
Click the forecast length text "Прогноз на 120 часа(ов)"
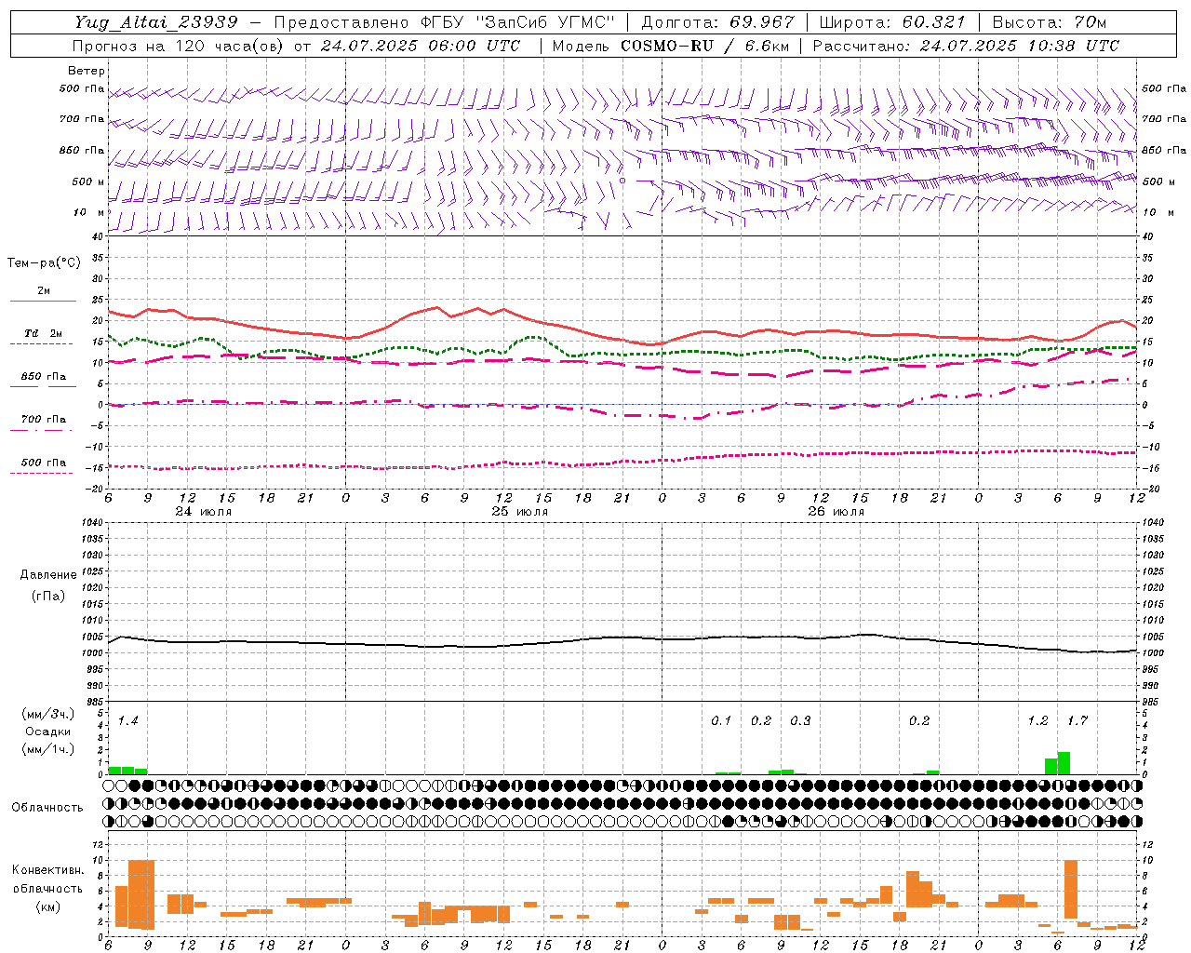click(179, 46)
